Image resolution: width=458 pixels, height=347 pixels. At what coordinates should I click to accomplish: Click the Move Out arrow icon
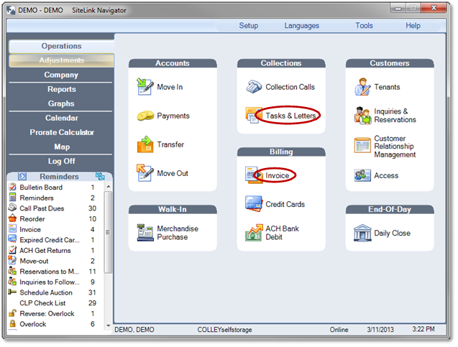(145, 172)
